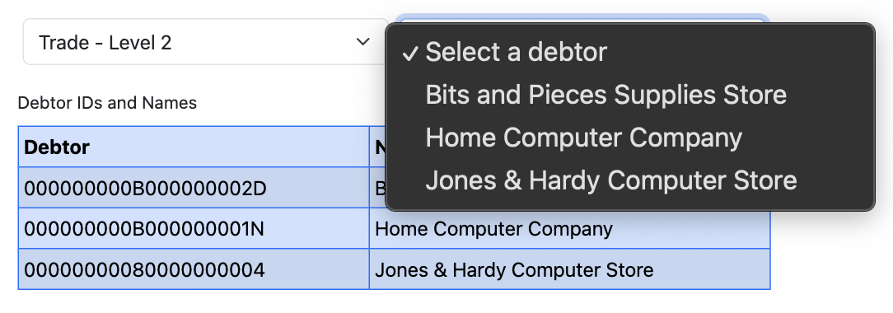893x313 pixels.
Task: Click the chevron arrow on Trade dropdown
Action: coord(362,41)
